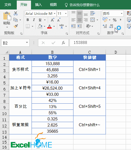
Task: Toggle Underline formatting
Action: coord(40,20)
